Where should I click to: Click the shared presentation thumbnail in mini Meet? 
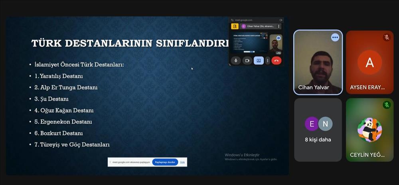click(249, 43)
